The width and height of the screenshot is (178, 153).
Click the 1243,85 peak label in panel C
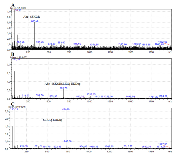coord(109,146)
